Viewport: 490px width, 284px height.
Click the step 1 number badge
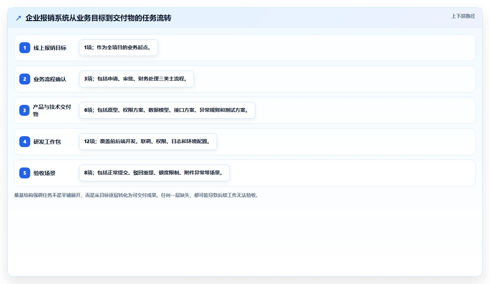tap(25, 48)
